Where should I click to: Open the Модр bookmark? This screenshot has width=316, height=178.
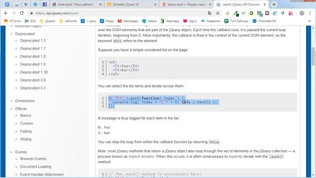click(x=107, y=21)
